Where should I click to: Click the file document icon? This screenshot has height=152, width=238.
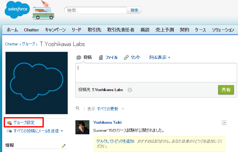(x=101, y=58)
